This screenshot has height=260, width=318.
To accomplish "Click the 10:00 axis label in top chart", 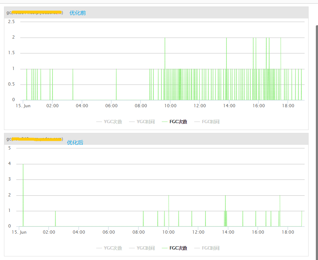I will [170, 106].
